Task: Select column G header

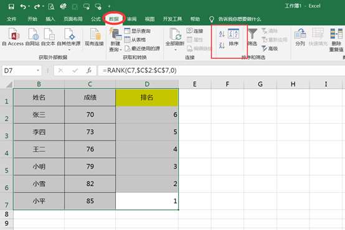Action: [260, 84]
